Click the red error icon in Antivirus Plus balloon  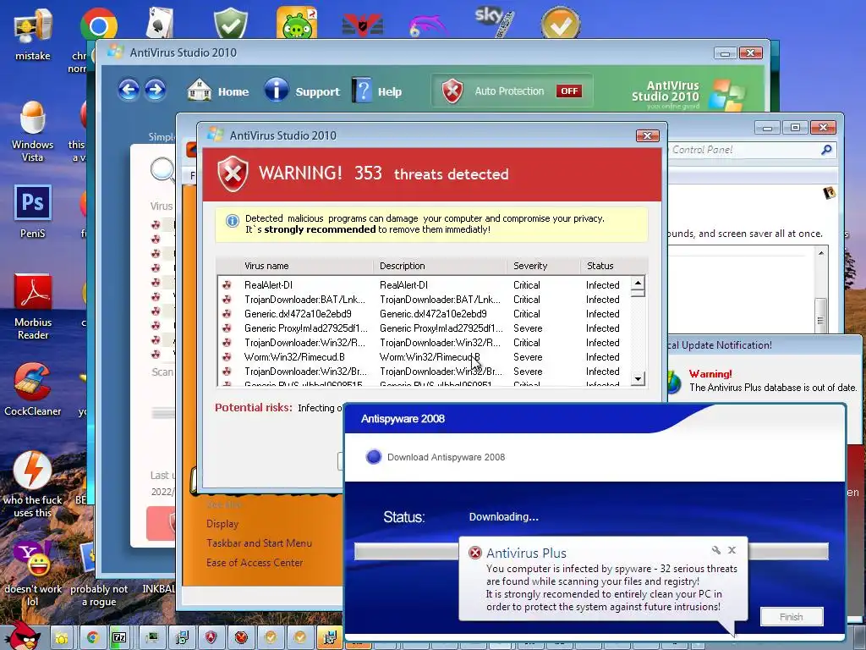[475, 553]
